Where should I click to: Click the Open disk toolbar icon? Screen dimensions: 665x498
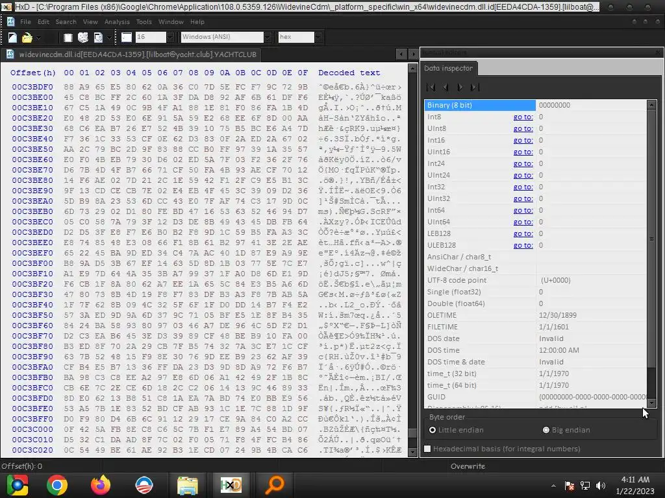[83, 38]
